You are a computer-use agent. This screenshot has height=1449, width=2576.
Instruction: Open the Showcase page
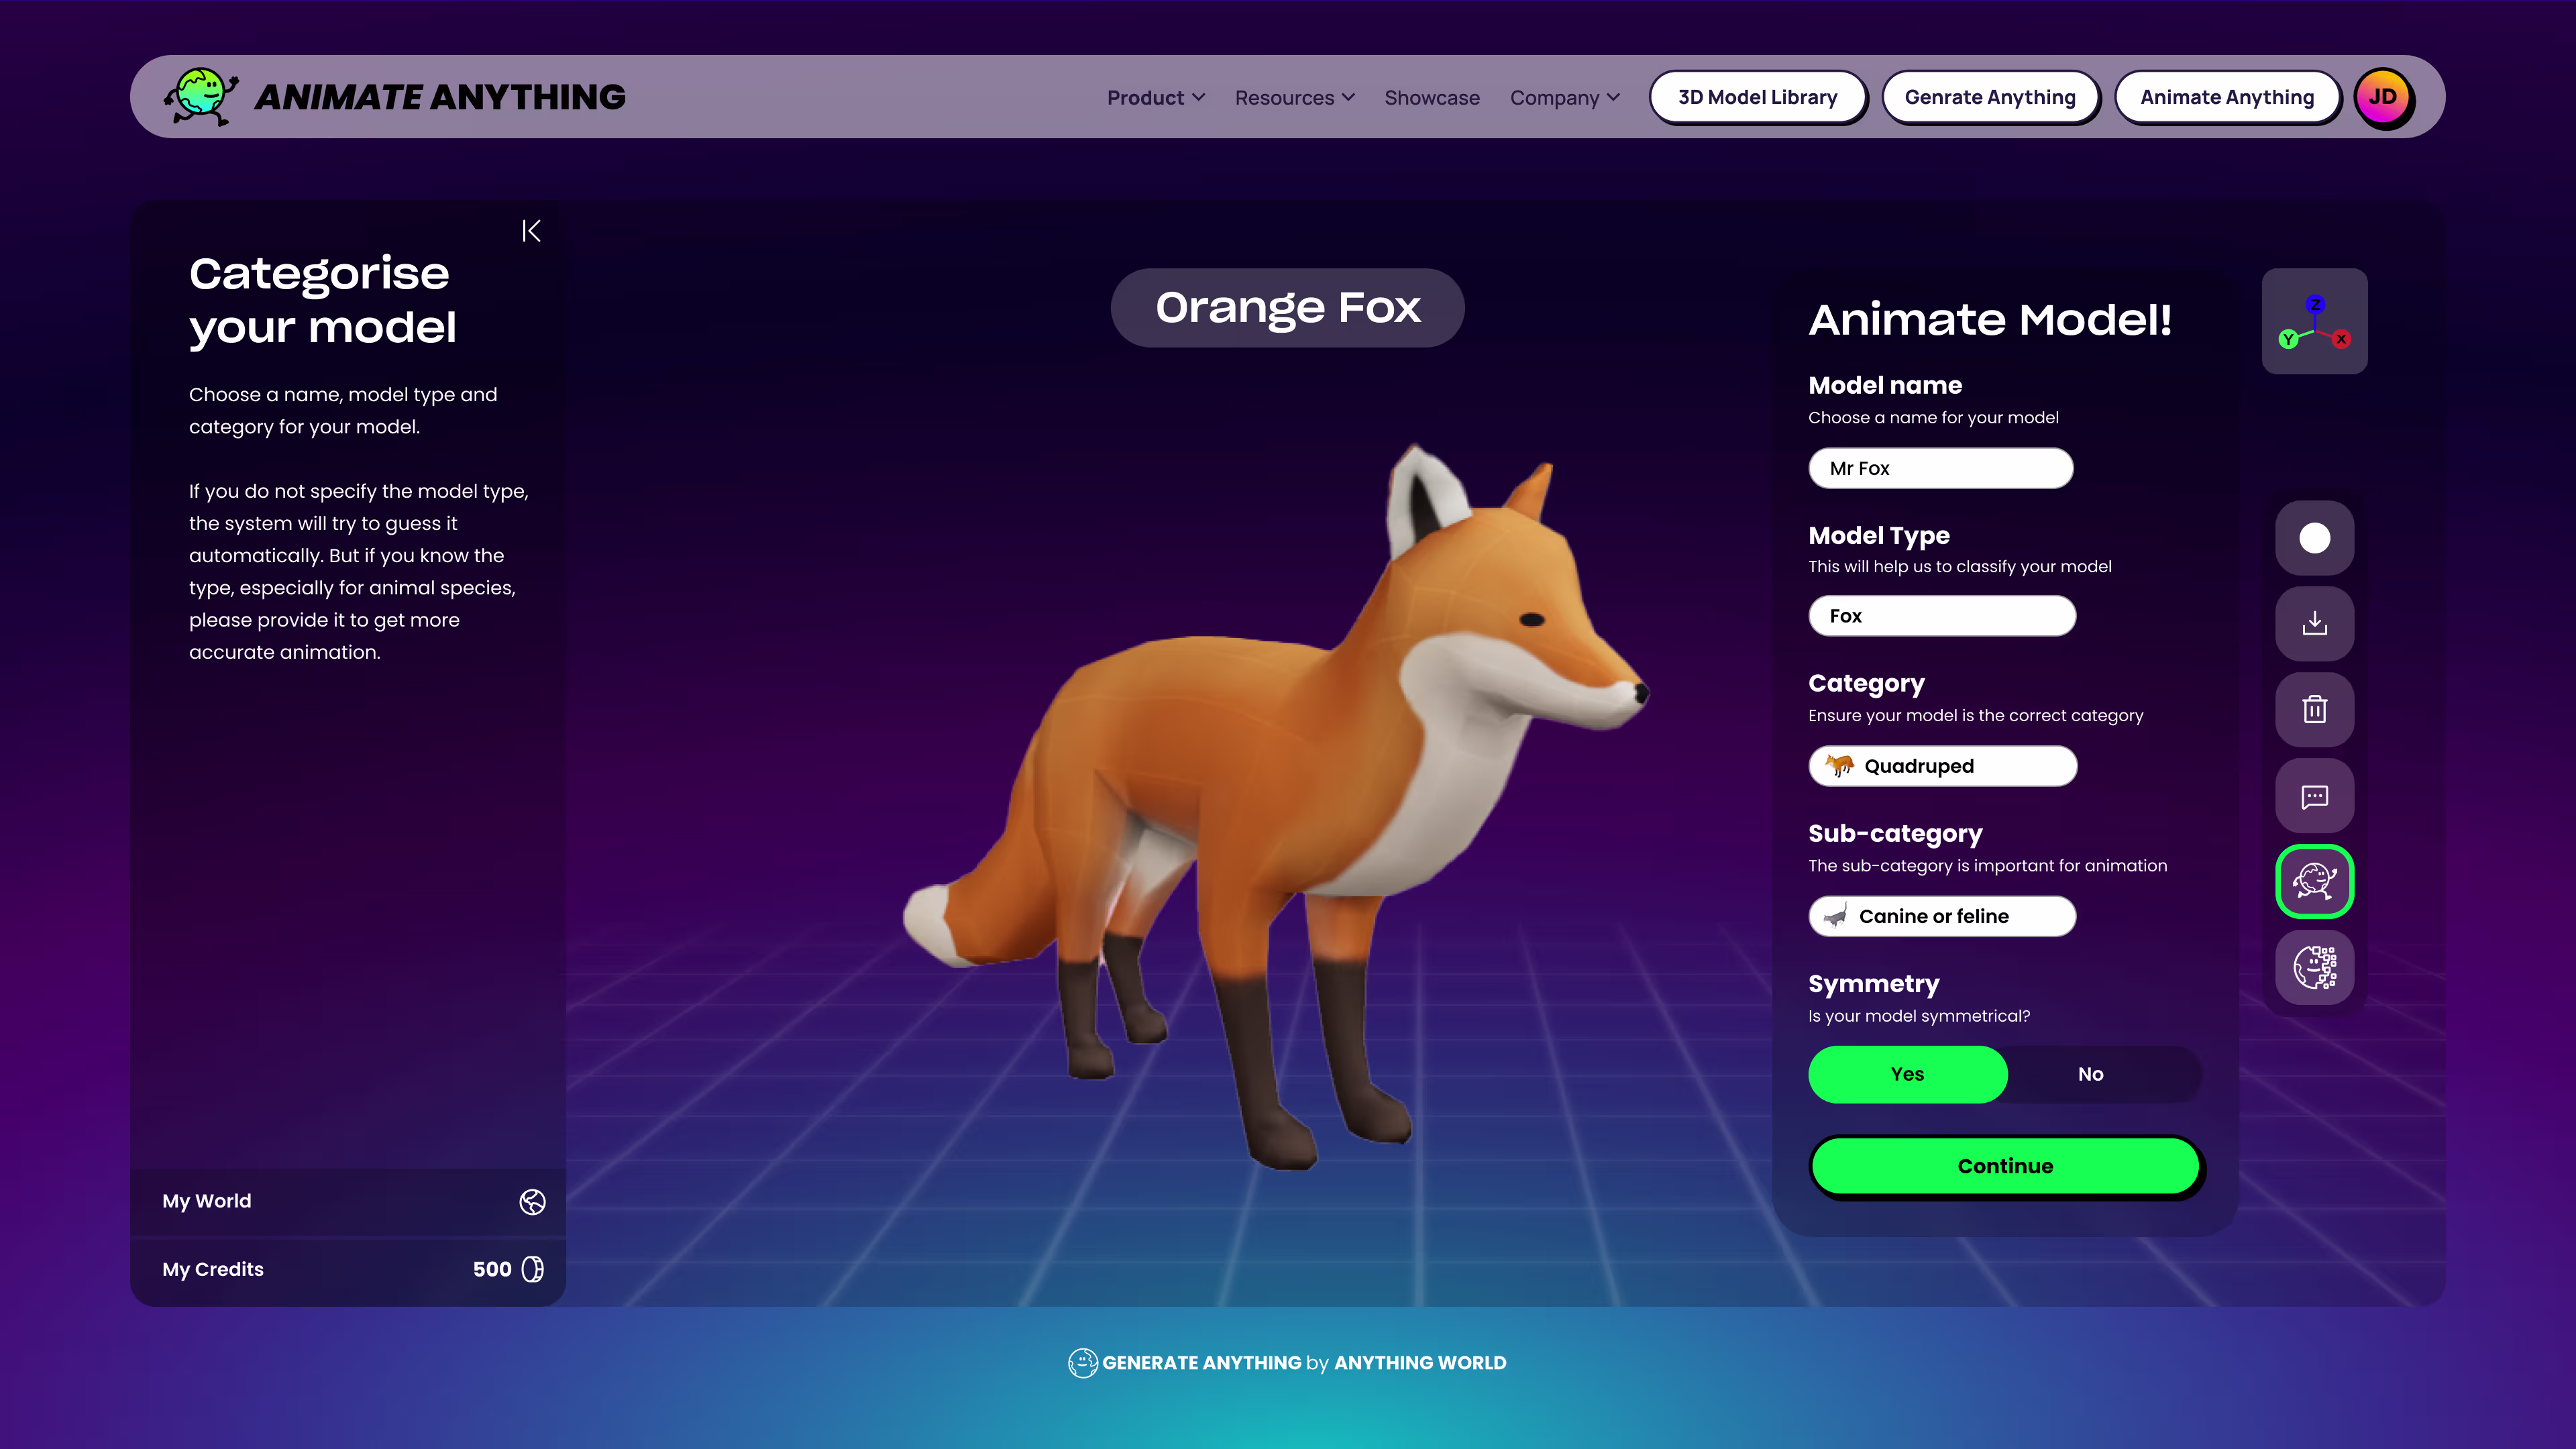[x=1431, y=97]
